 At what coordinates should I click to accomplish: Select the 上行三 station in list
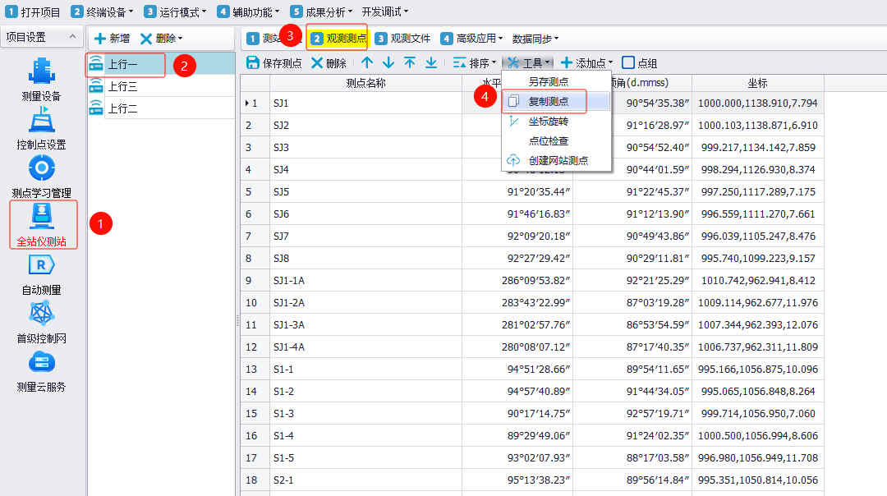[122, 86]
